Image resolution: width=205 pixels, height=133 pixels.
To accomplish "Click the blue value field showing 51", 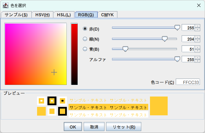I will 188,49.
